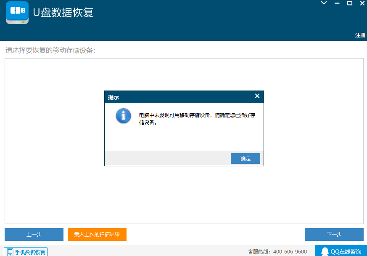367x256 pixels.
Task: Open the title bar dropdown arrow menu
Action: 324,3
